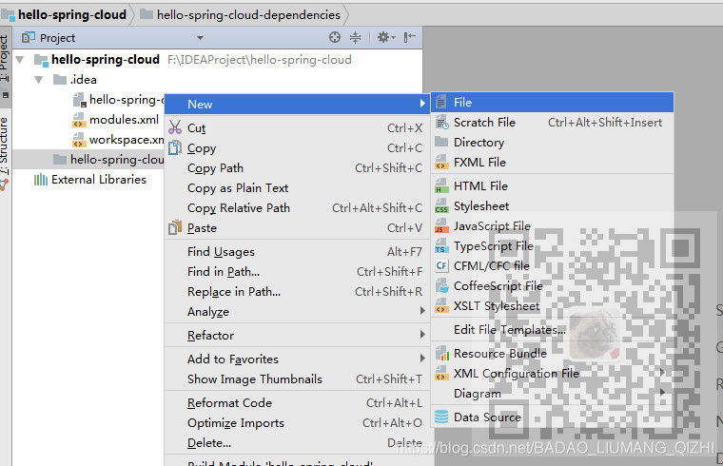The image size is (723, 466).
Task: Choose Delete... from context menu
Action: [x=298, y=443]
